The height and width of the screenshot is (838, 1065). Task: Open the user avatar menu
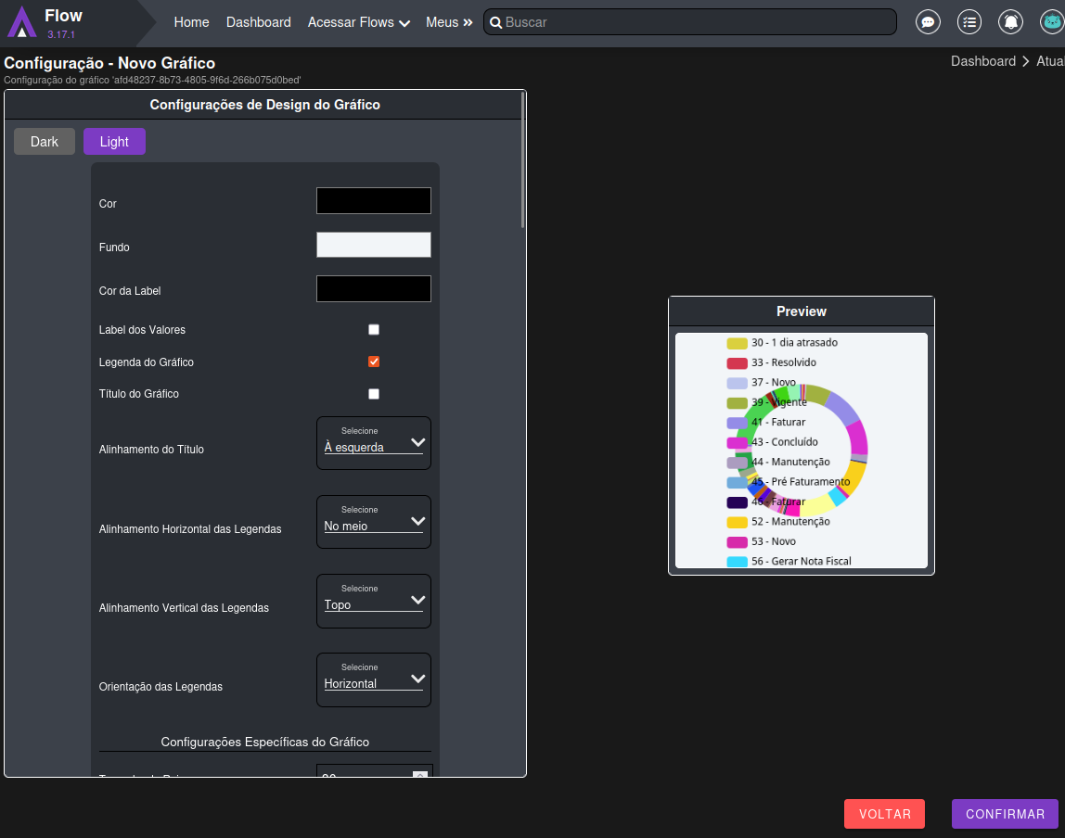[x=1051, y=22]
